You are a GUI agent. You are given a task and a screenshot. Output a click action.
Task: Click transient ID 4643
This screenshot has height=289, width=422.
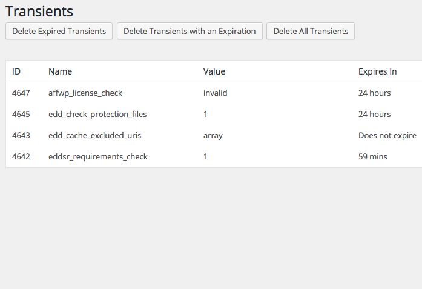21,135
